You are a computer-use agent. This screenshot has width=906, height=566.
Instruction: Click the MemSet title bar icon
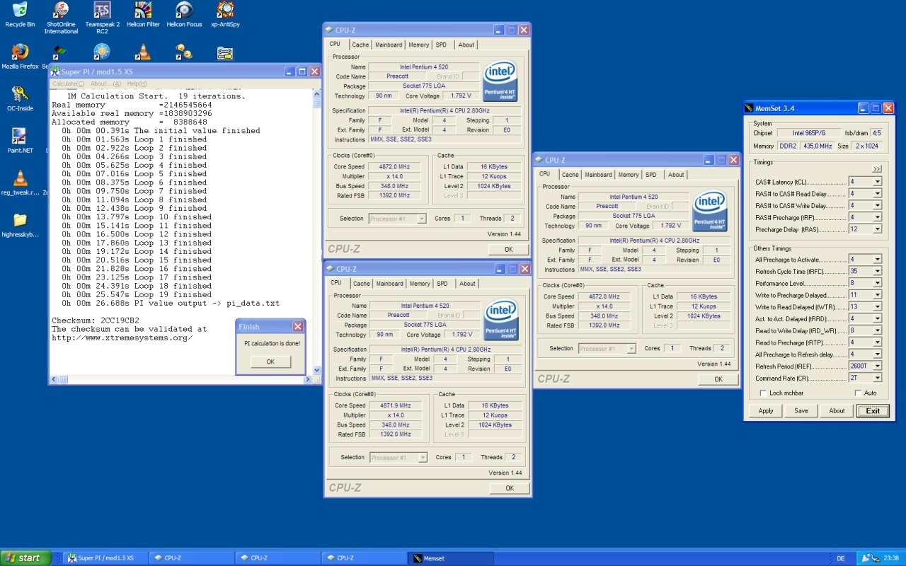coord(750,108)
